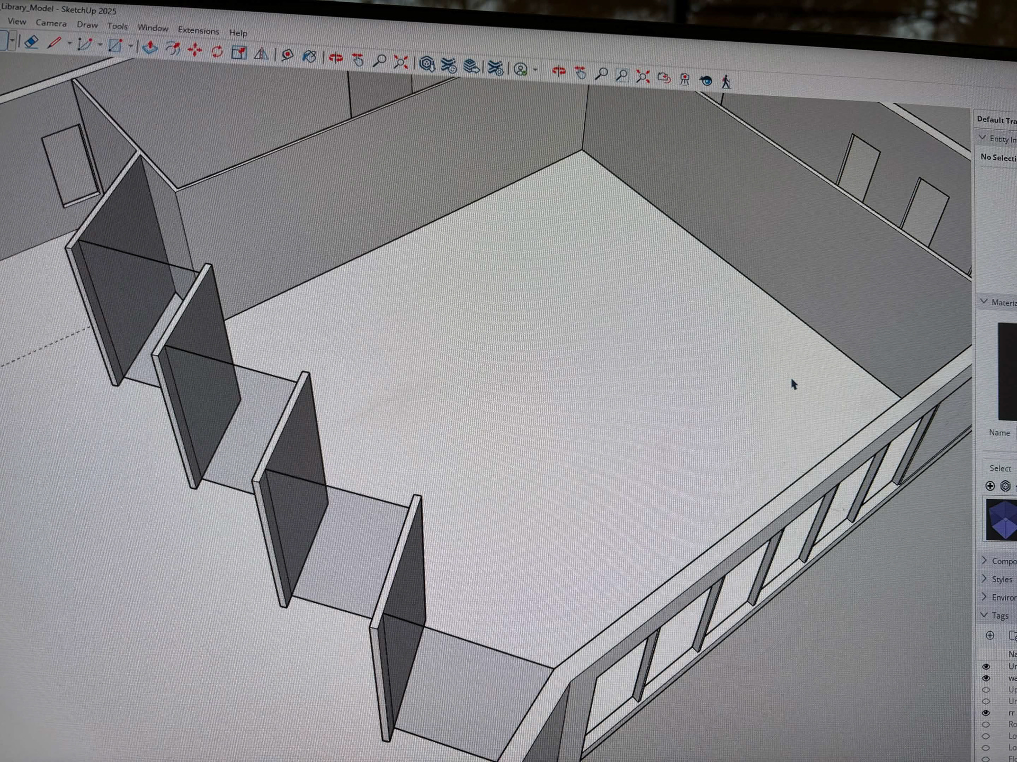This screenshot has width=1017, height=762.
Task: Click the Select tab in Materials
Action: click(1000, 468)
